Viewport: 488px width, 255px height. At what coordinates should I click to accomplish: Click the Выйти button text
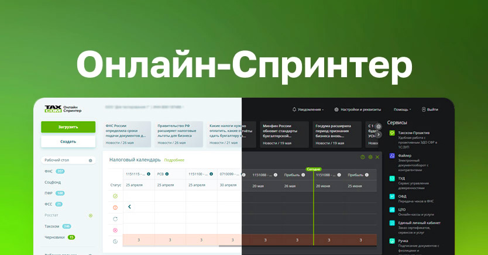click(x=432, y=109)
